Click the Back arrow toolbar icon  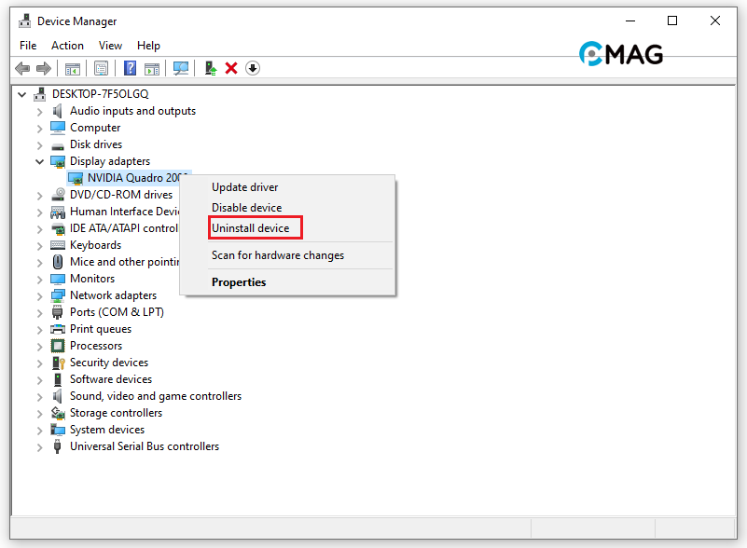click(22, 68)
